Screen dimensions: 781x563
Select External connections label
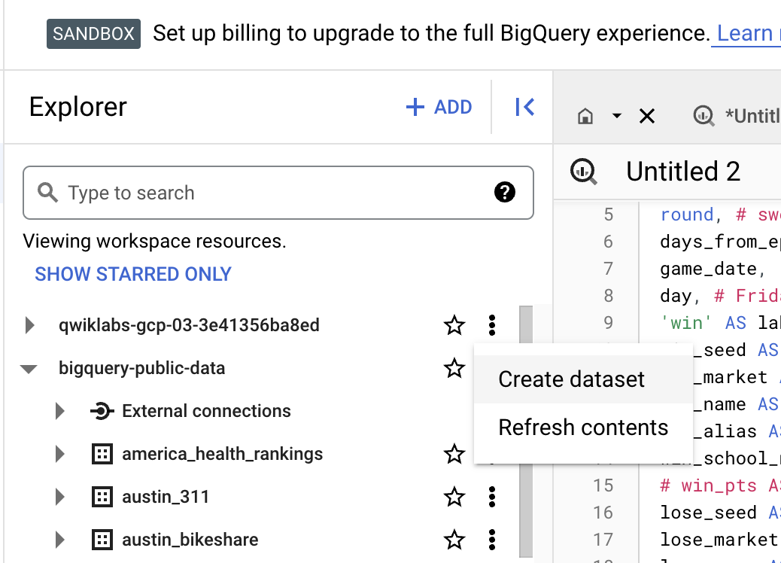tap(206, 411)
